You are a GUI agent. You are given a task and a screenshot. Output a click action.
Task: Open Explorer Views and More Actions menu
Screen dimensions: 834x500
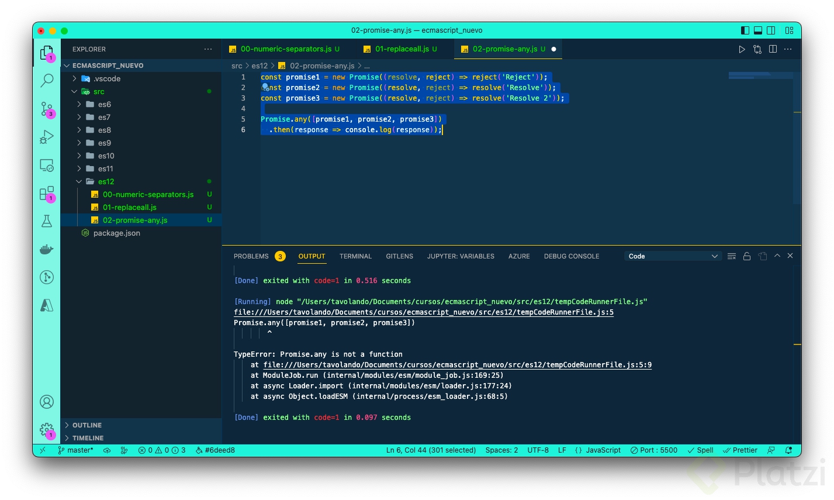point(208,49)
